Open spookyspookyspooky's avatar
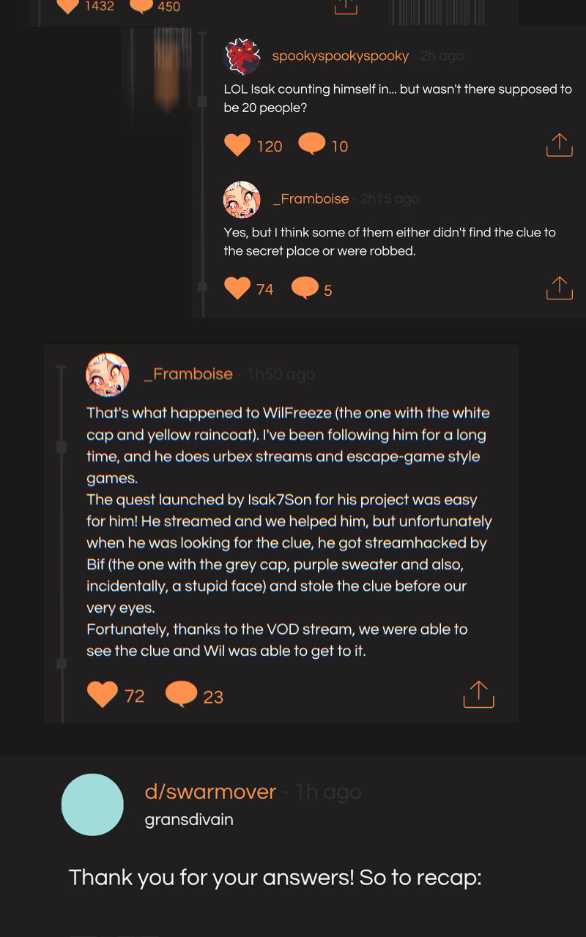The width and height of the screenshot is (586, 937). click(x=242, y=56)
